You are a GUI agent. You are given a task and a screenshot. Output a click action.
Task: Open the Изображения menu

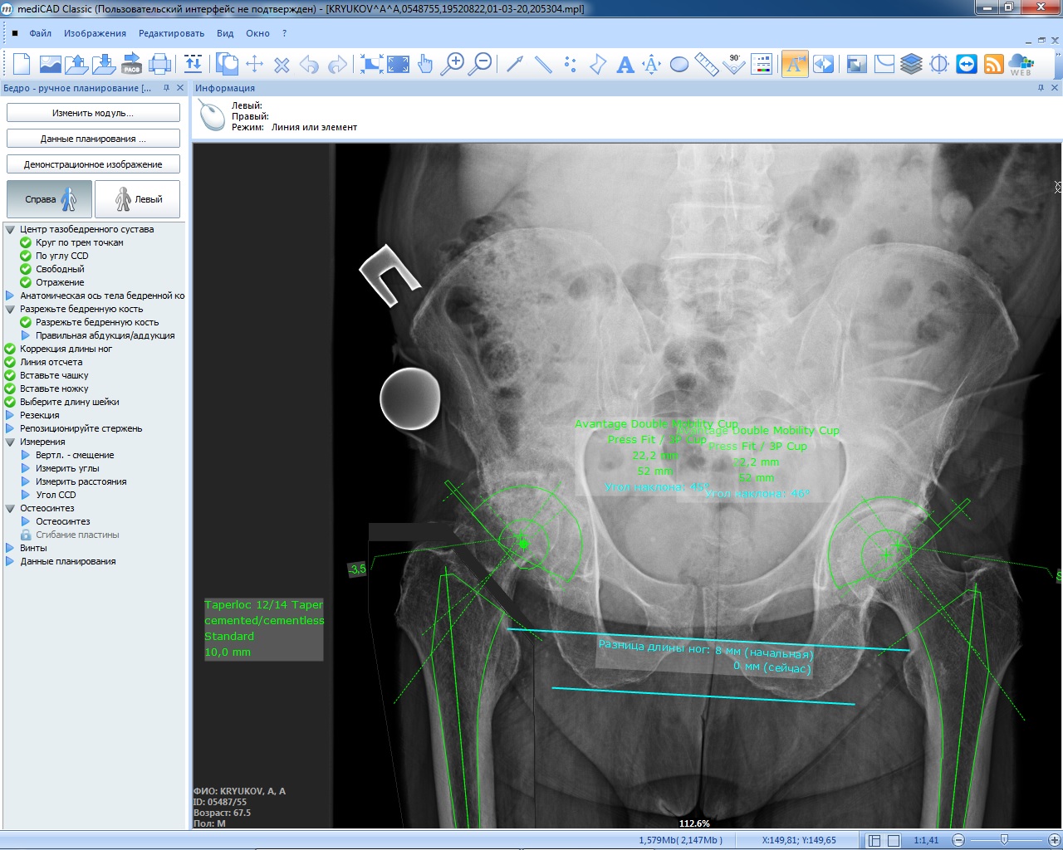point(95,33)
